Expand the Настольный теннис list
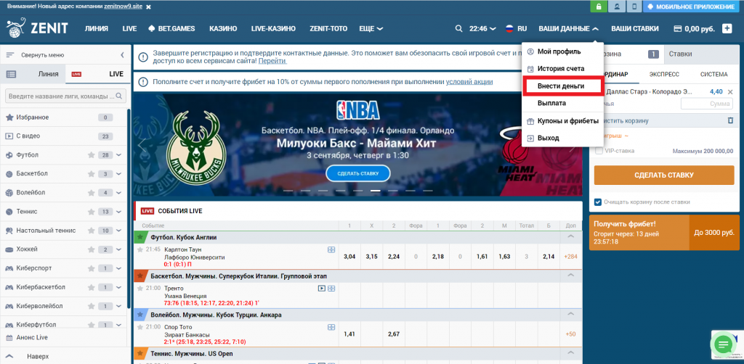 (x=118, y=231)
